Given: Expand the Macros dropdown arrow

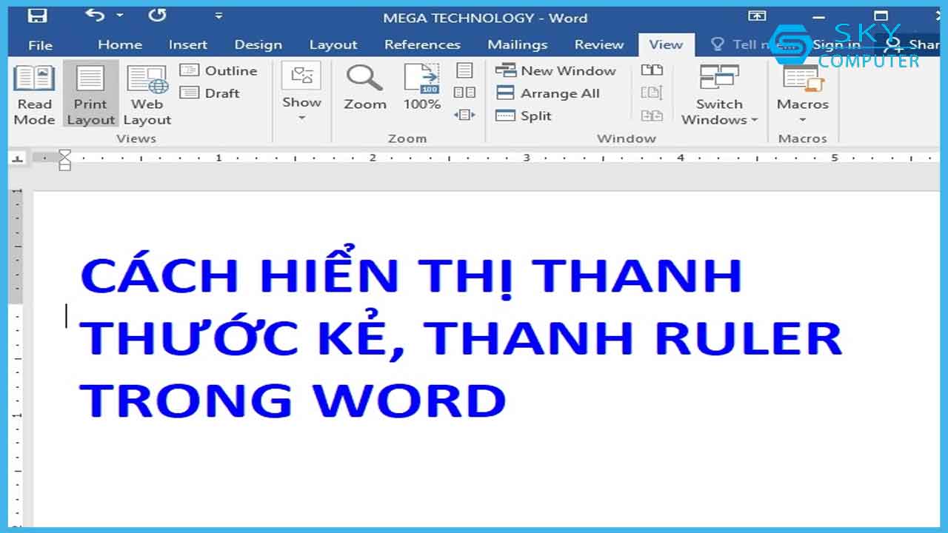Looking at the screenshot, I should click(803, 120).
